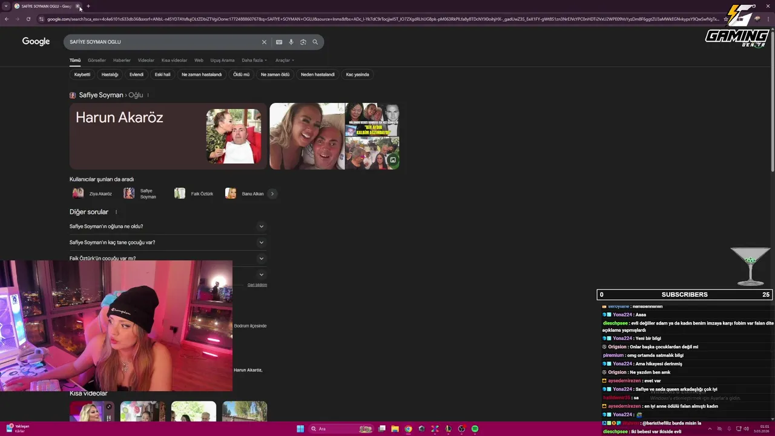The image size is (775, 436).
Task: Filter by the Hastalığı chip
Action: [110, 74]
